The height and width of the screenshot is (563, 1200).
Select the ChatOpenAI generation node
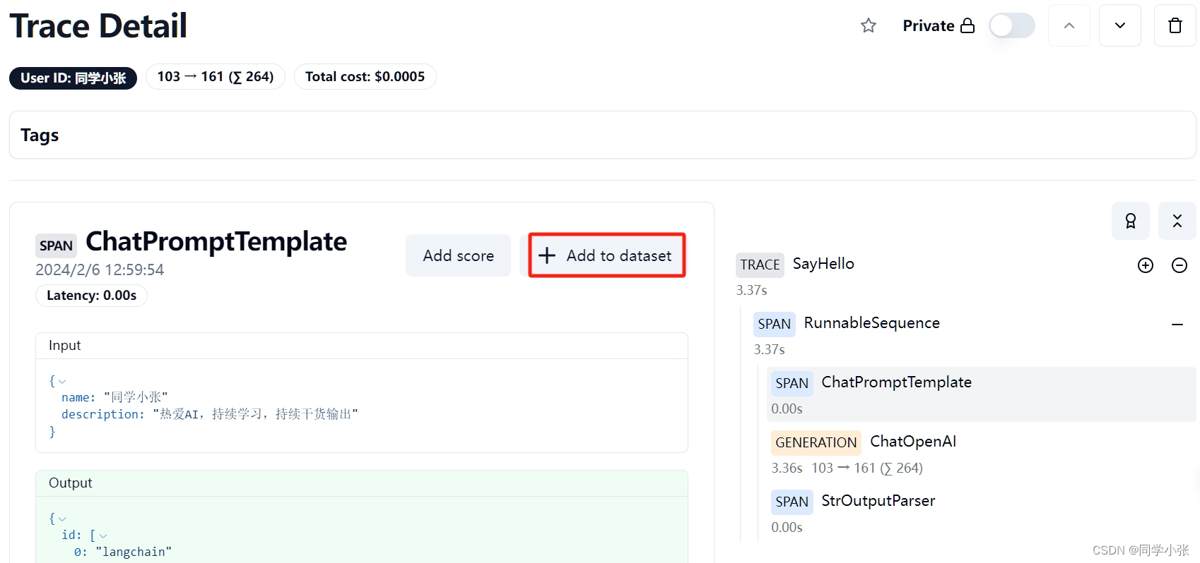[912, 442]
